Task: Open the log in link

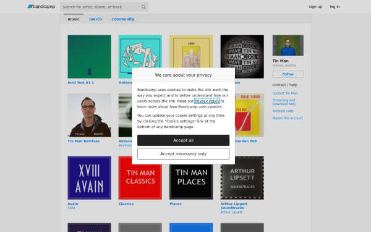Action: (335, 7)
